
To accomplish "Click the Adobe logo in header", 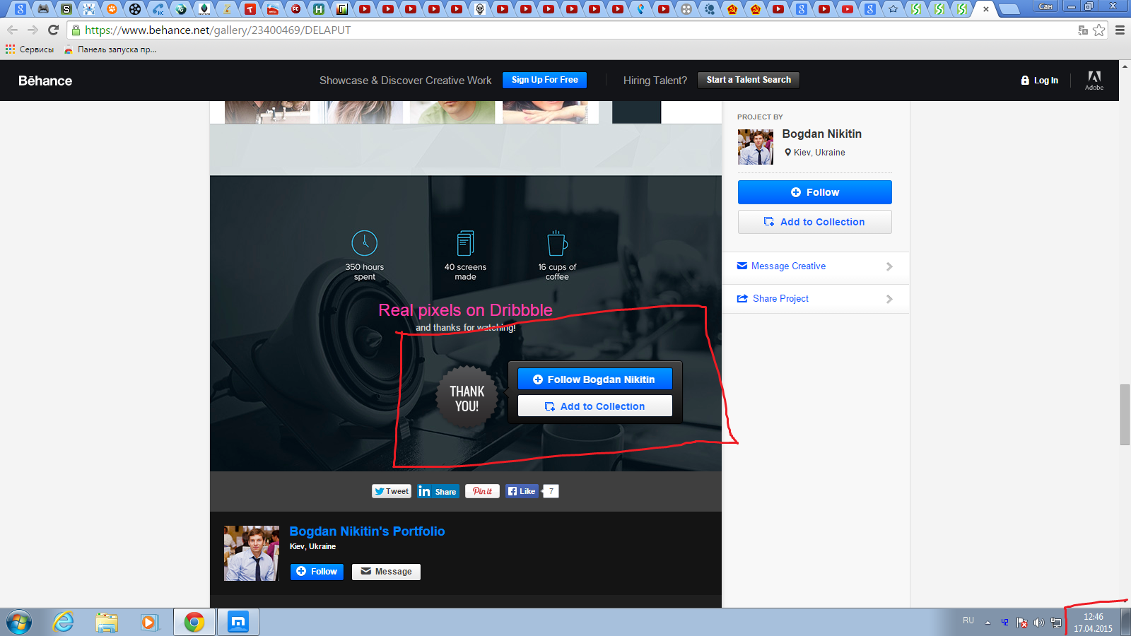I will pos(1094,80).
